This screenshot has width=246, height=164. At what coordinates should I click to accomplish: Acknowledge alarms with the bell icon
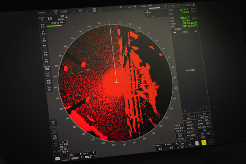click(x=197, y=143)
